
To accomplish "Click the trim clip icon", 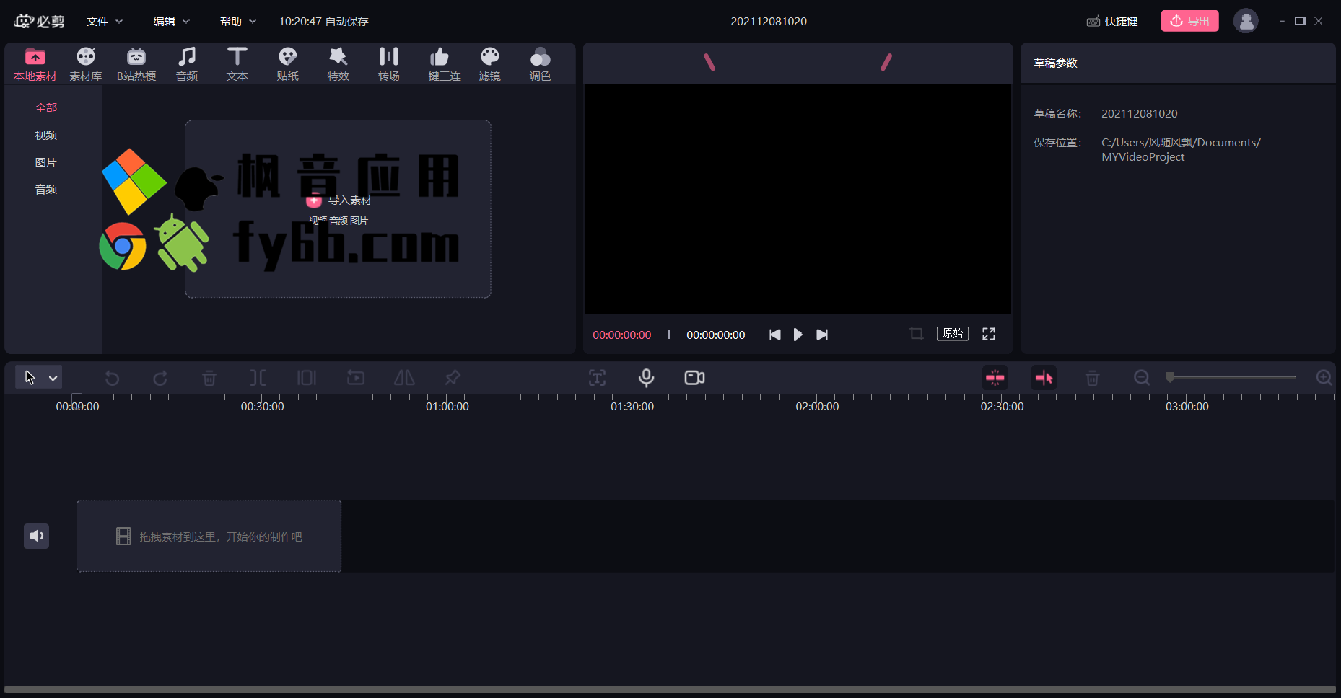I will coord(307,378).
